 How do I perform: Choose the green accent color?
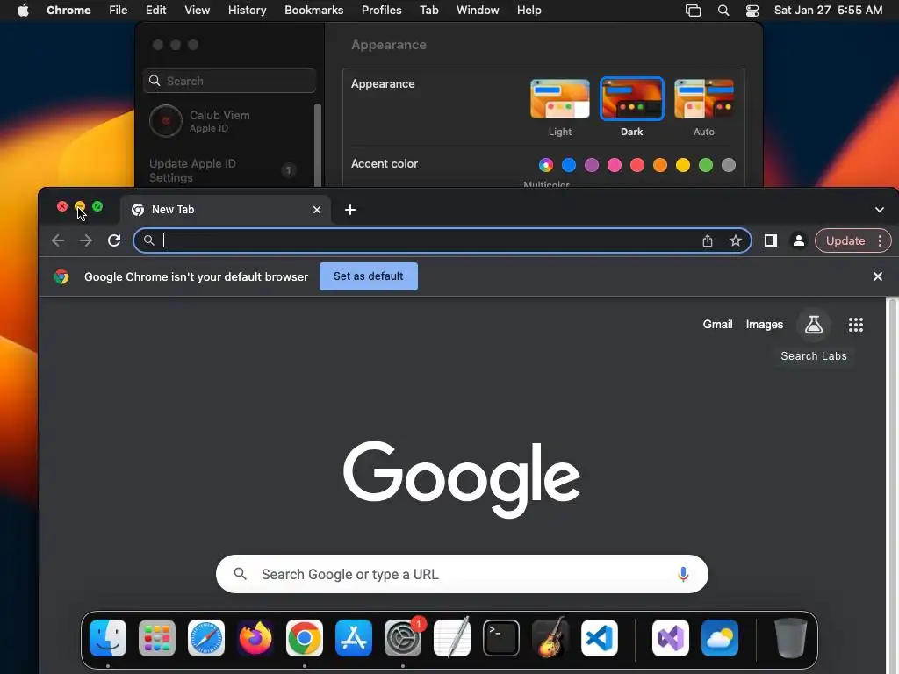706,165
